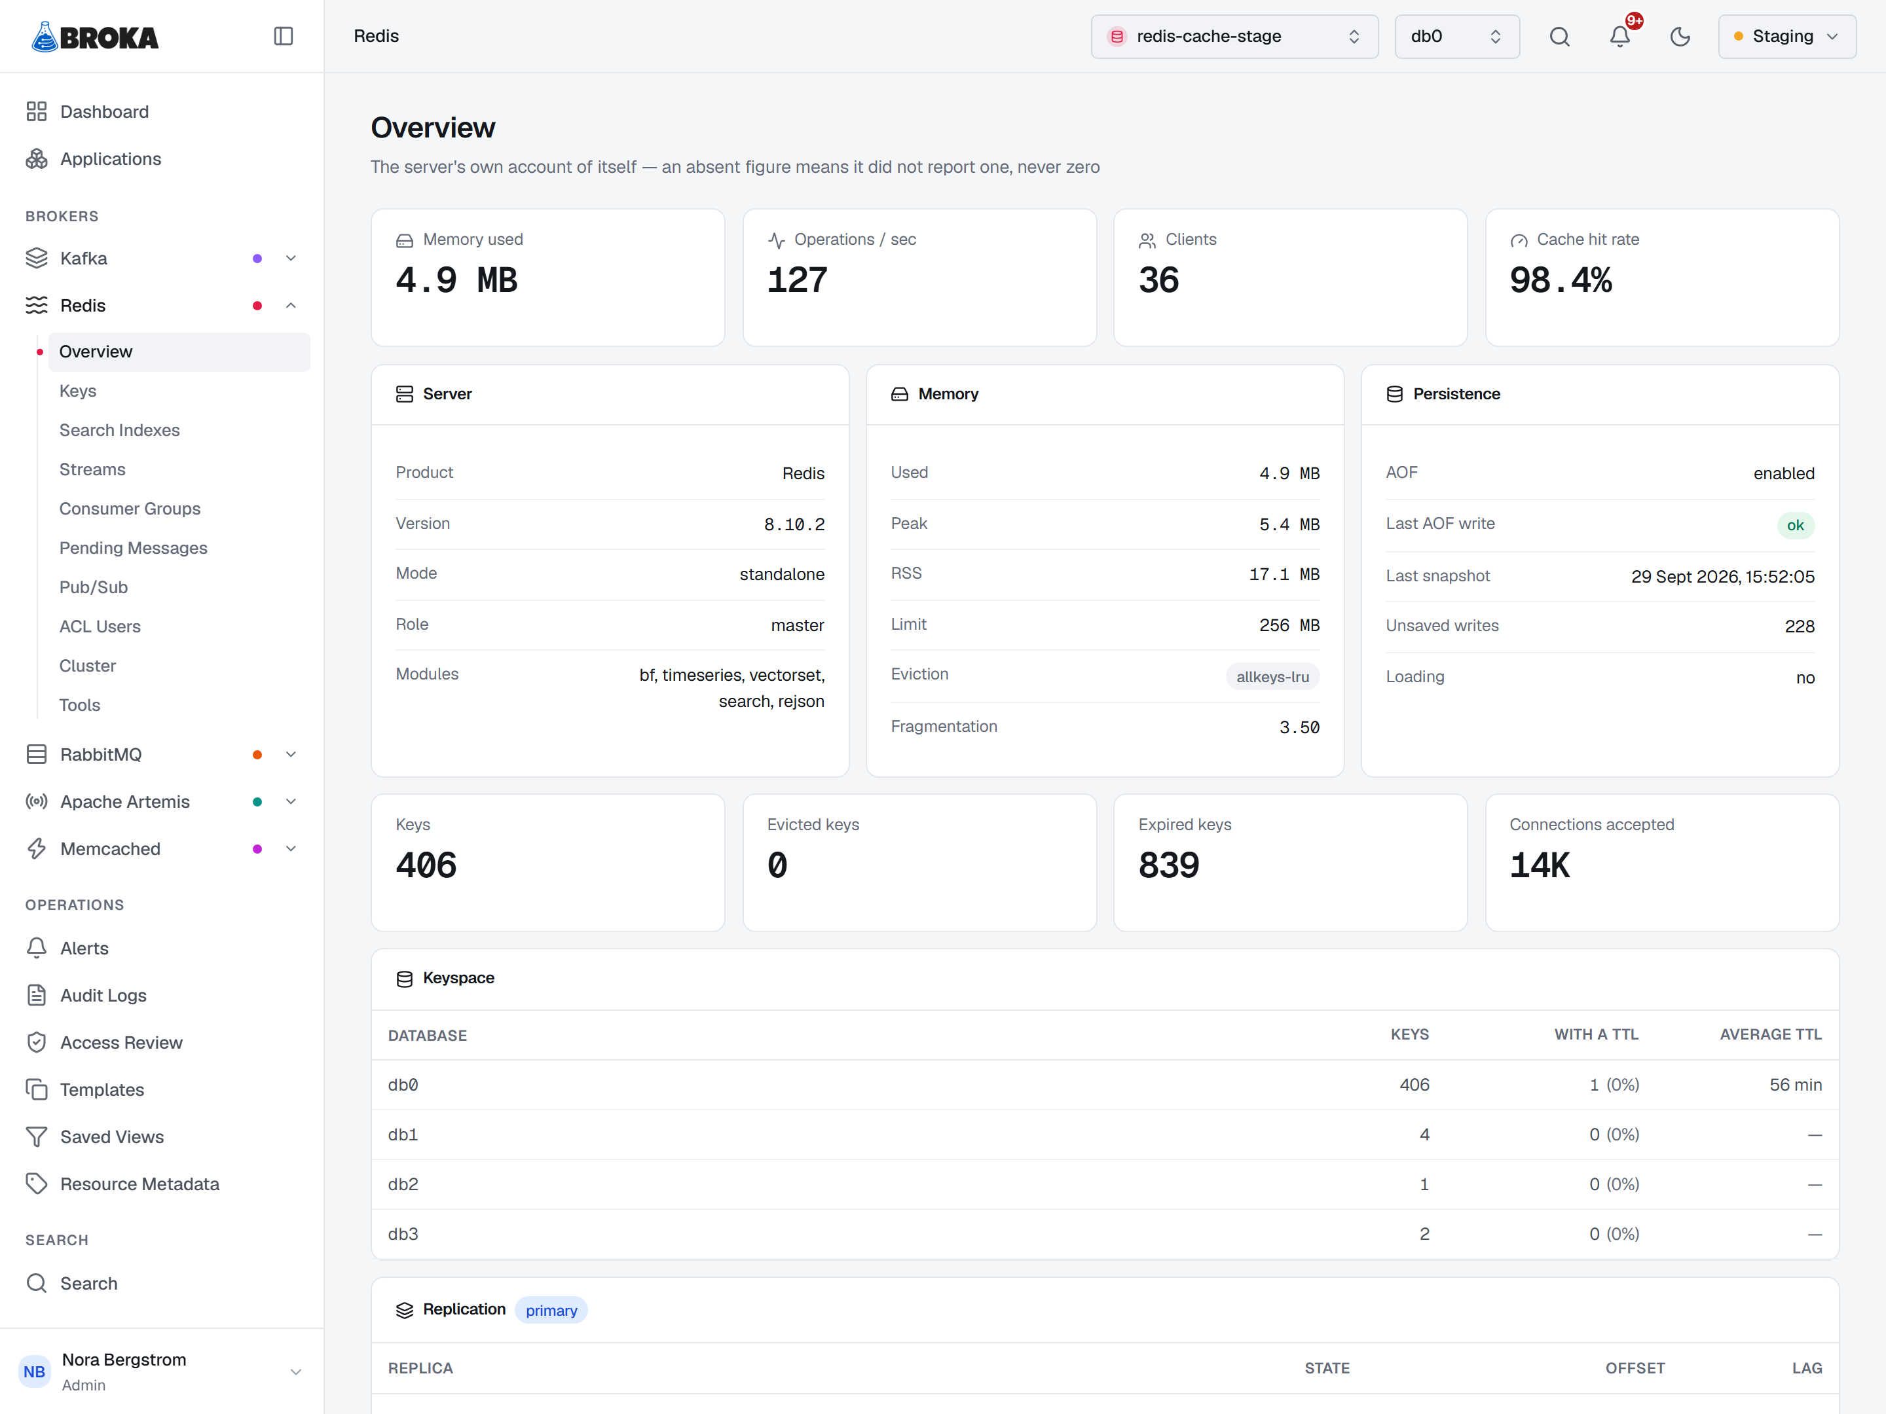This screenshot has height=1414, width=1886.
Task: Click the Memcached lightning icon
Action: pos(37,849)
